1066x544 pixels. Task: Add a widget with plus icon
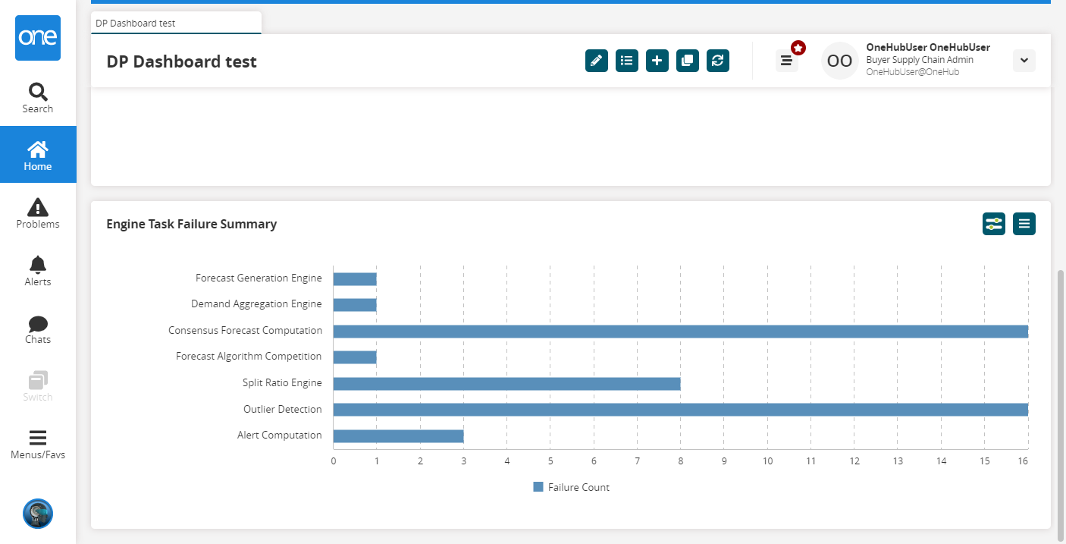coord(657,61)
